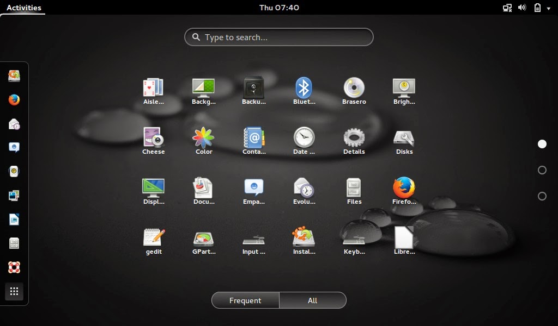Open the Keyboard settings icon
The image size is (558, 326).
coord(354,240)
